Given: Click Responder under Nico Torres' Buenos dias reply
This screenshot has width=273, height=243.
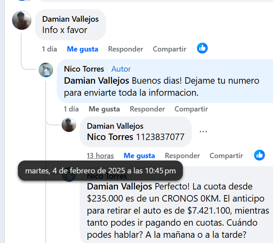Looking at the screenshot, I should point(147,109).
